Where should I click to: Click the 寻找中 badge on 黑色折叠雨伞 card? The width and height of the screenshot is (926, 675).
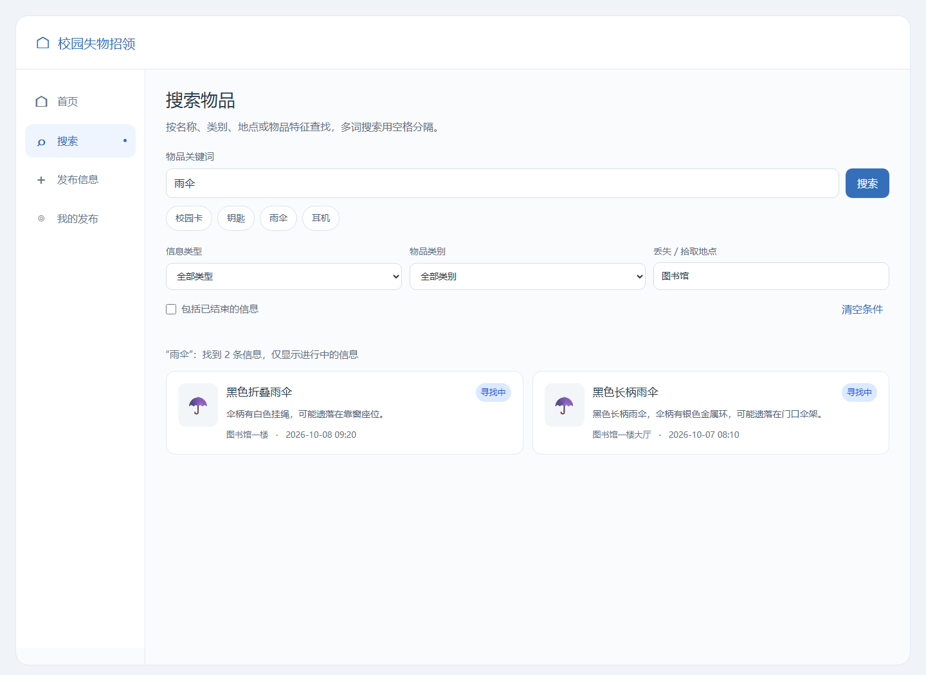(493, 392)
